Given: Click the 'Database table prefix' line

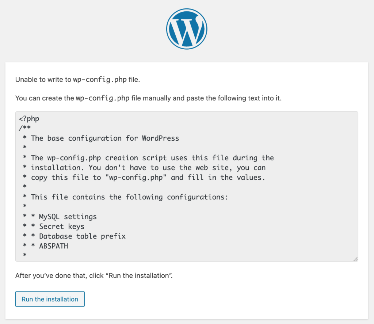Looking at the screenshot, I should pos(82,236).
